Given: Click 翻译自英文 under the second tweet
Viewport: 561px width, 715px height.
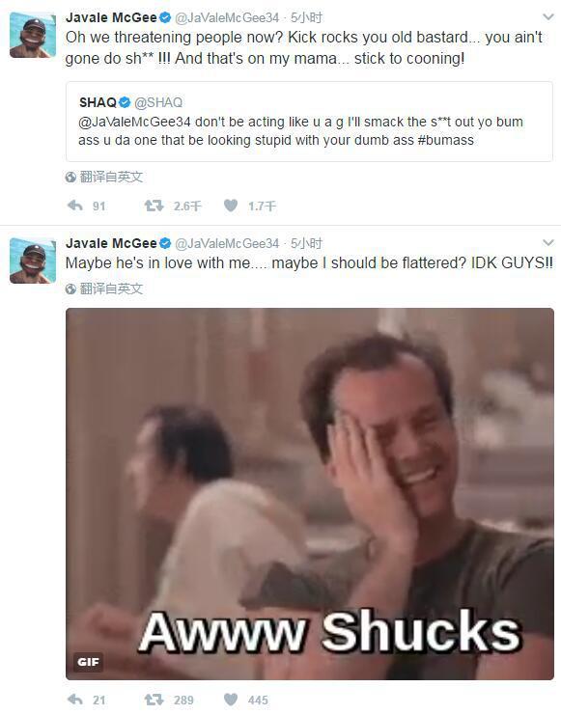Looking at the screenshot, I should coord(111,289).
